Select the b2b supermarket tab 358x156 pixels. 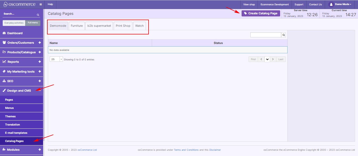(99, 26)
